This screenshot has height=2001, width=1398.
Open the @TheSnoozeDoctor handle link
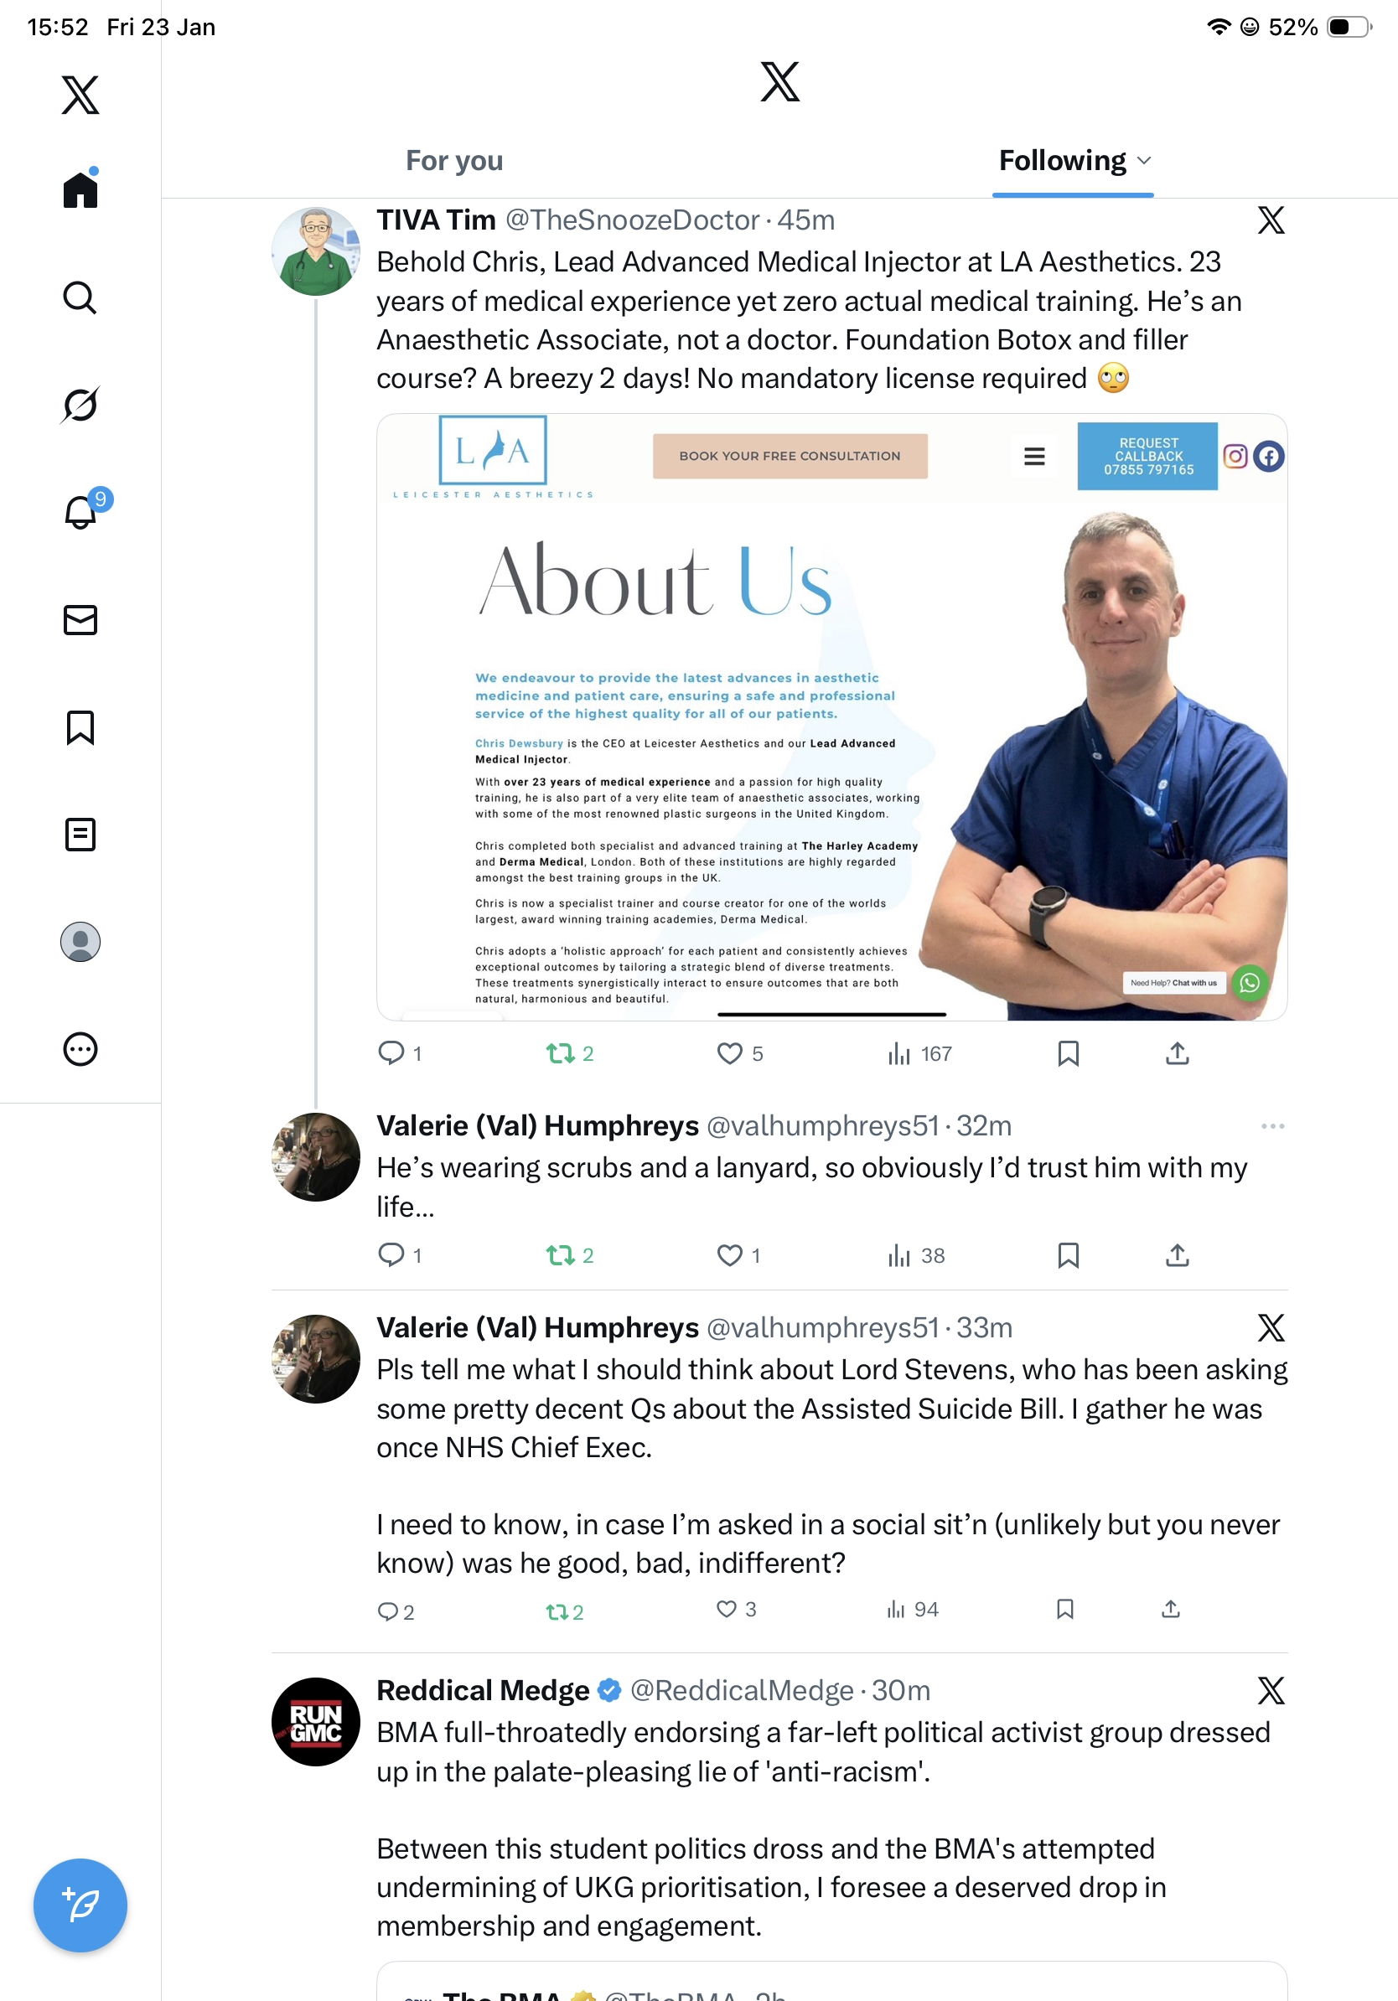pos(632,220)
